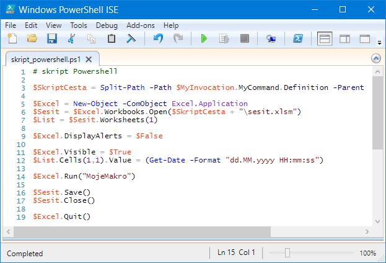Screen dimensions: 386x263
Task: Show script pane on the right layout icon
Action: (344, 38)
